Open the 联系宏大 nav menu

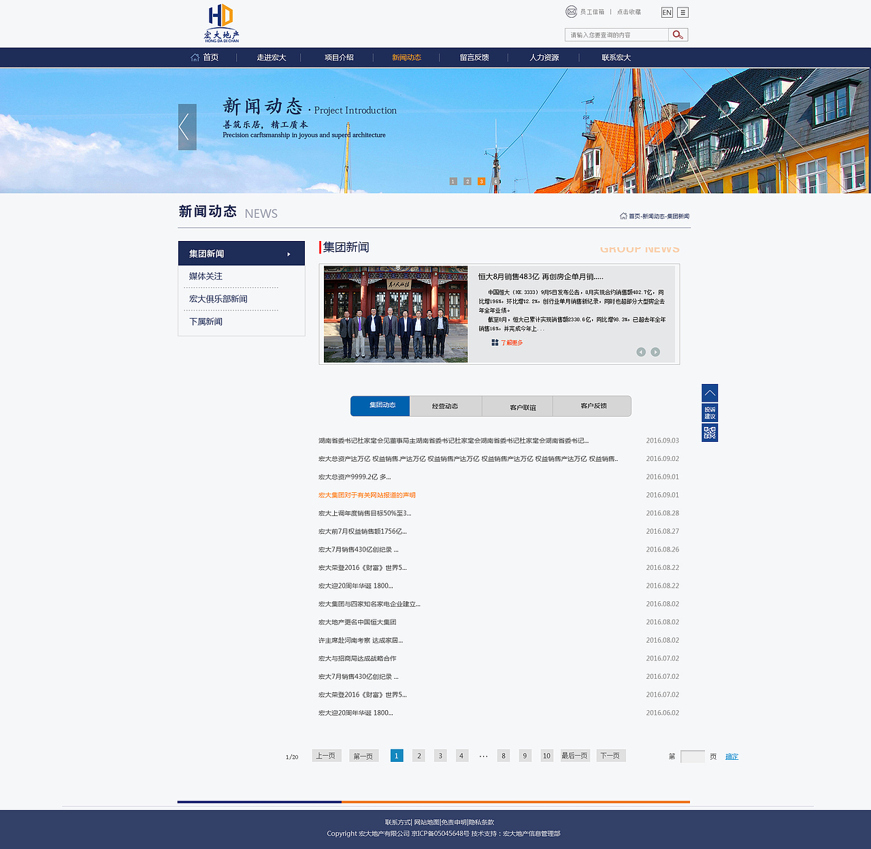pyautogui.click(x=616, y=57)
